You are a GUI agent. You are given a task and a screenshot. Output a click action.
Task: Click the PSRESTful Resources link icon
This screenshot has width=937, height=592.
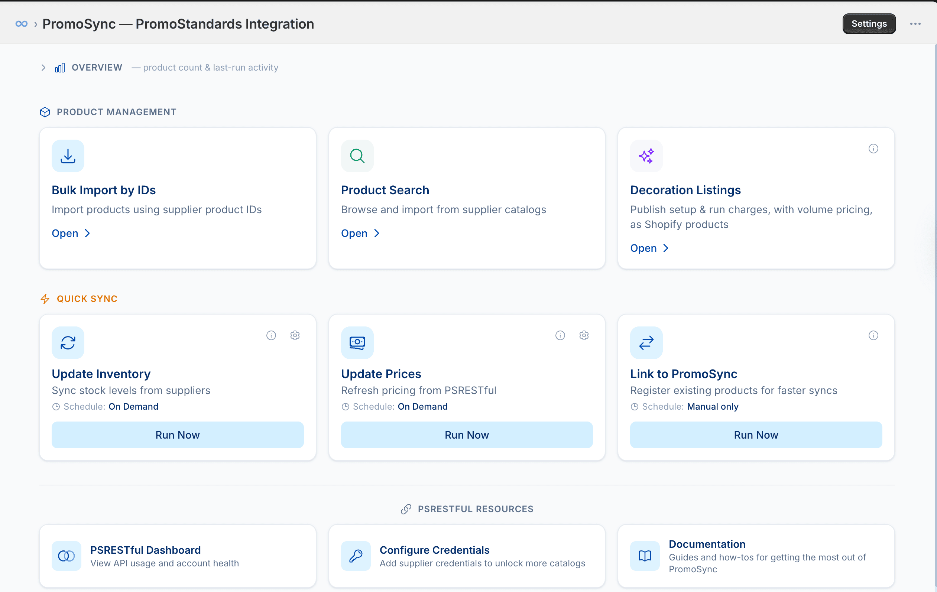[406, 509]
